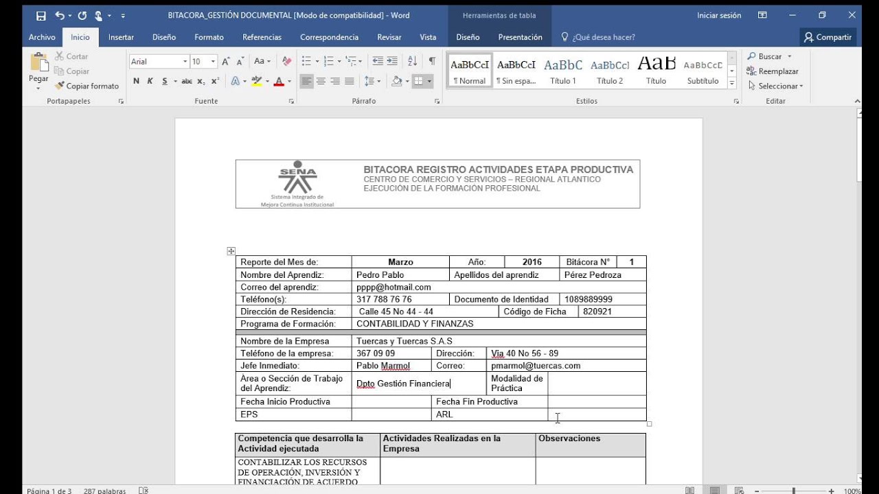
Task: Cut the selection with Cortar
Action: [71, 56]
